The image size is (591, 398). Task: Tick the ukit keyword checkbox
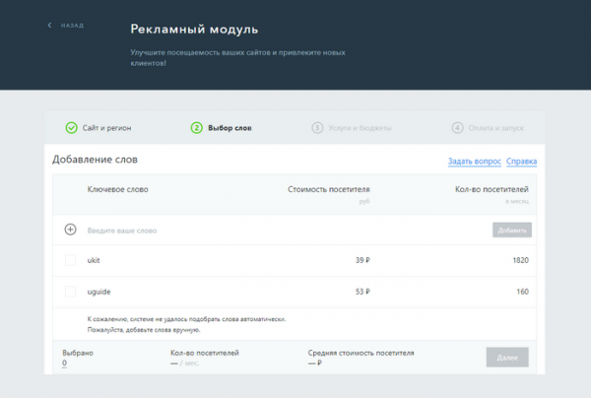click(71, 260)
